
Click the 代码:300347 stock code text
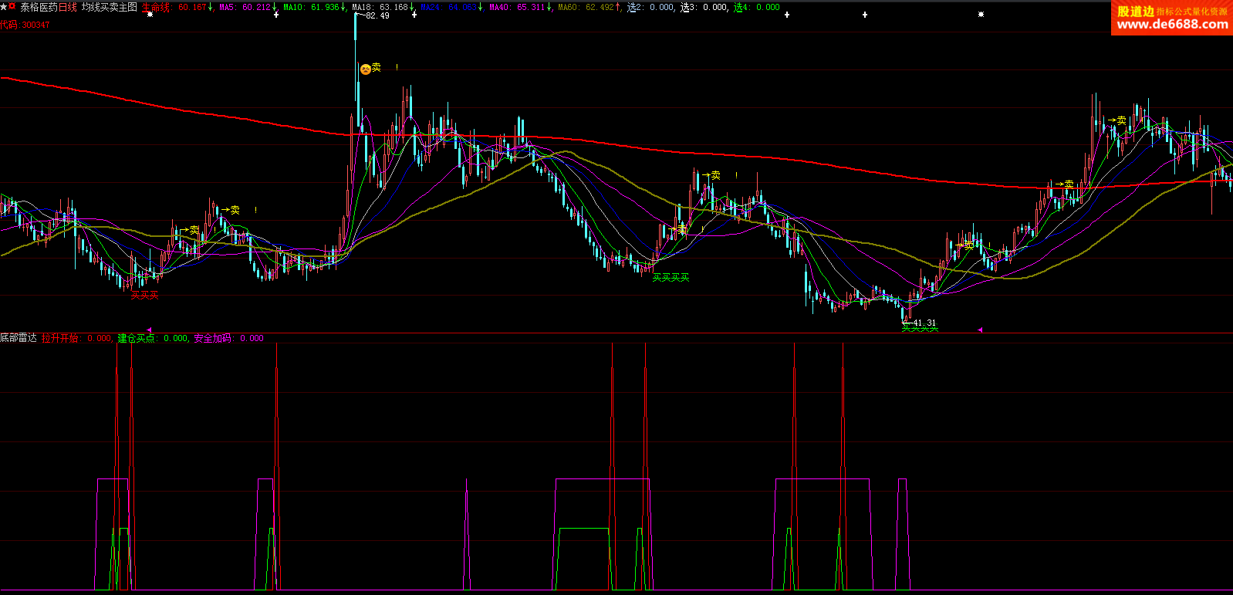pos(25,25)
